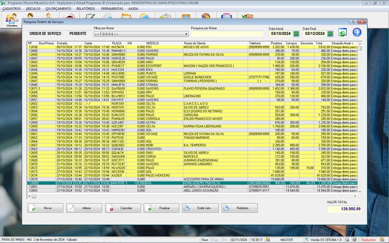Open calendar picker next to Data Final
389x243 pixels.
click(330, 34)
